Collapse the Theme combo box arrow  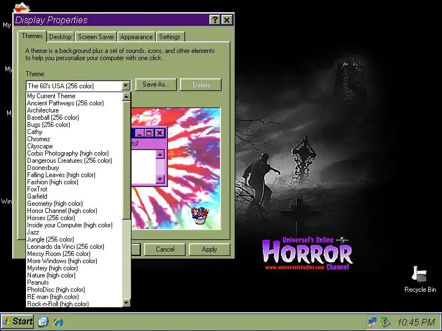tap(126, 86)
